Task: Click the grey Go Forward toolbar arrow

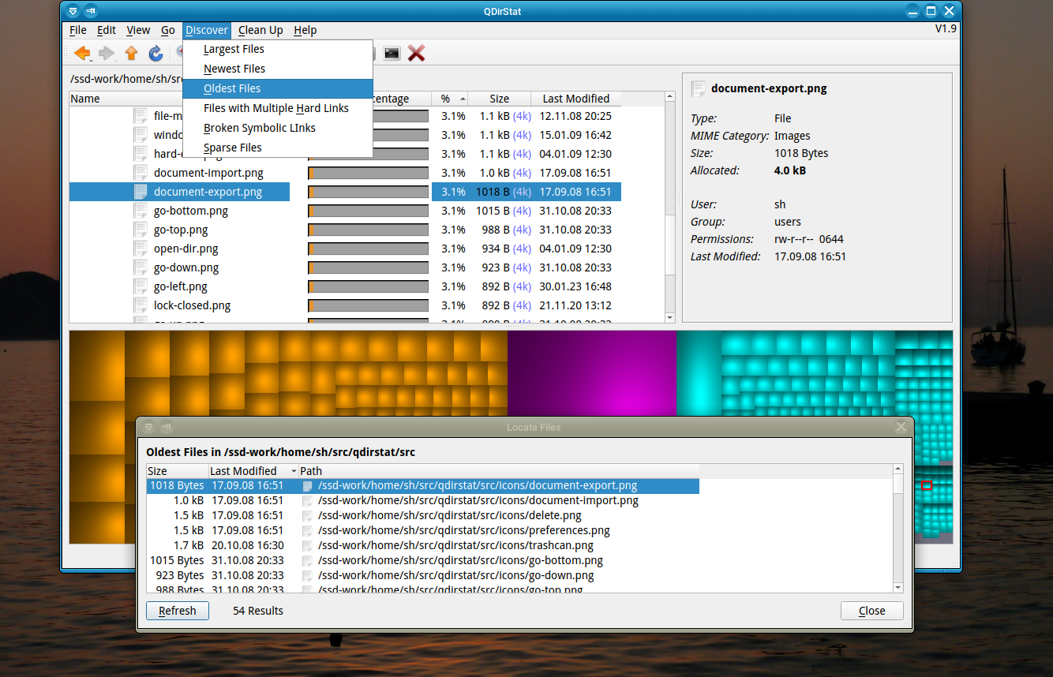Action: (x=106, y=53)
